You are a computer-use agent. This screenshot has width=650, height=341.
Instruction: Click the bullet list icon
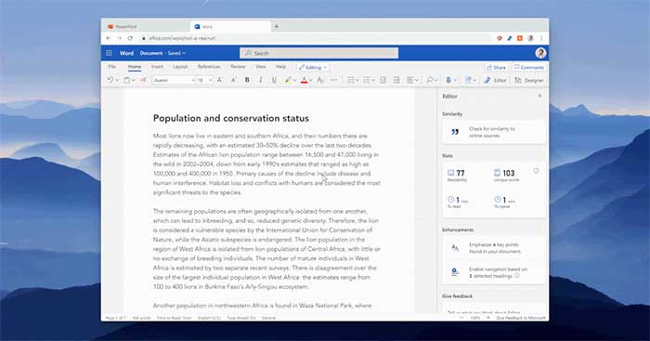click(x=350, y=80)
